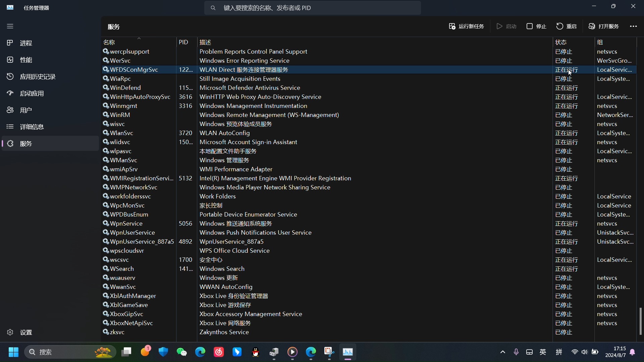Open the clock showing 17:15
Image resolution: width=644 pixels, height=362 pixels.
pyautogui.click(x=615, y=352)
